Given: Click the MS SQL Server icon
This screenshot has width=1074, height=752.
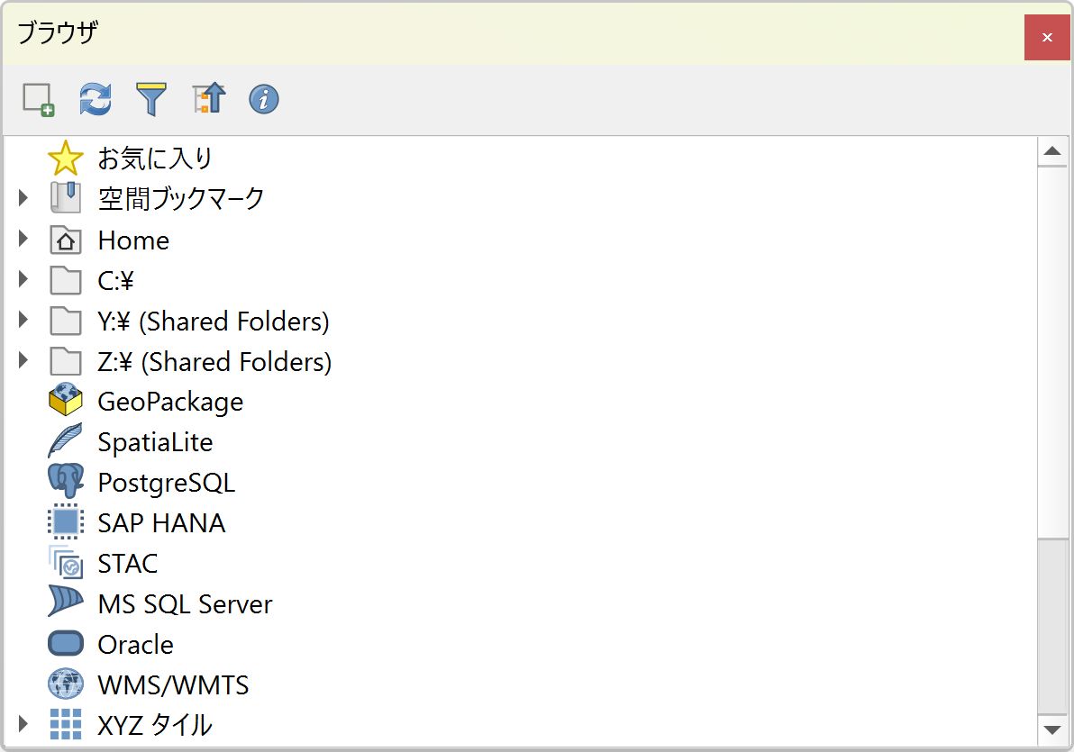Looking at the screenshot, I should tap(66, 602).
